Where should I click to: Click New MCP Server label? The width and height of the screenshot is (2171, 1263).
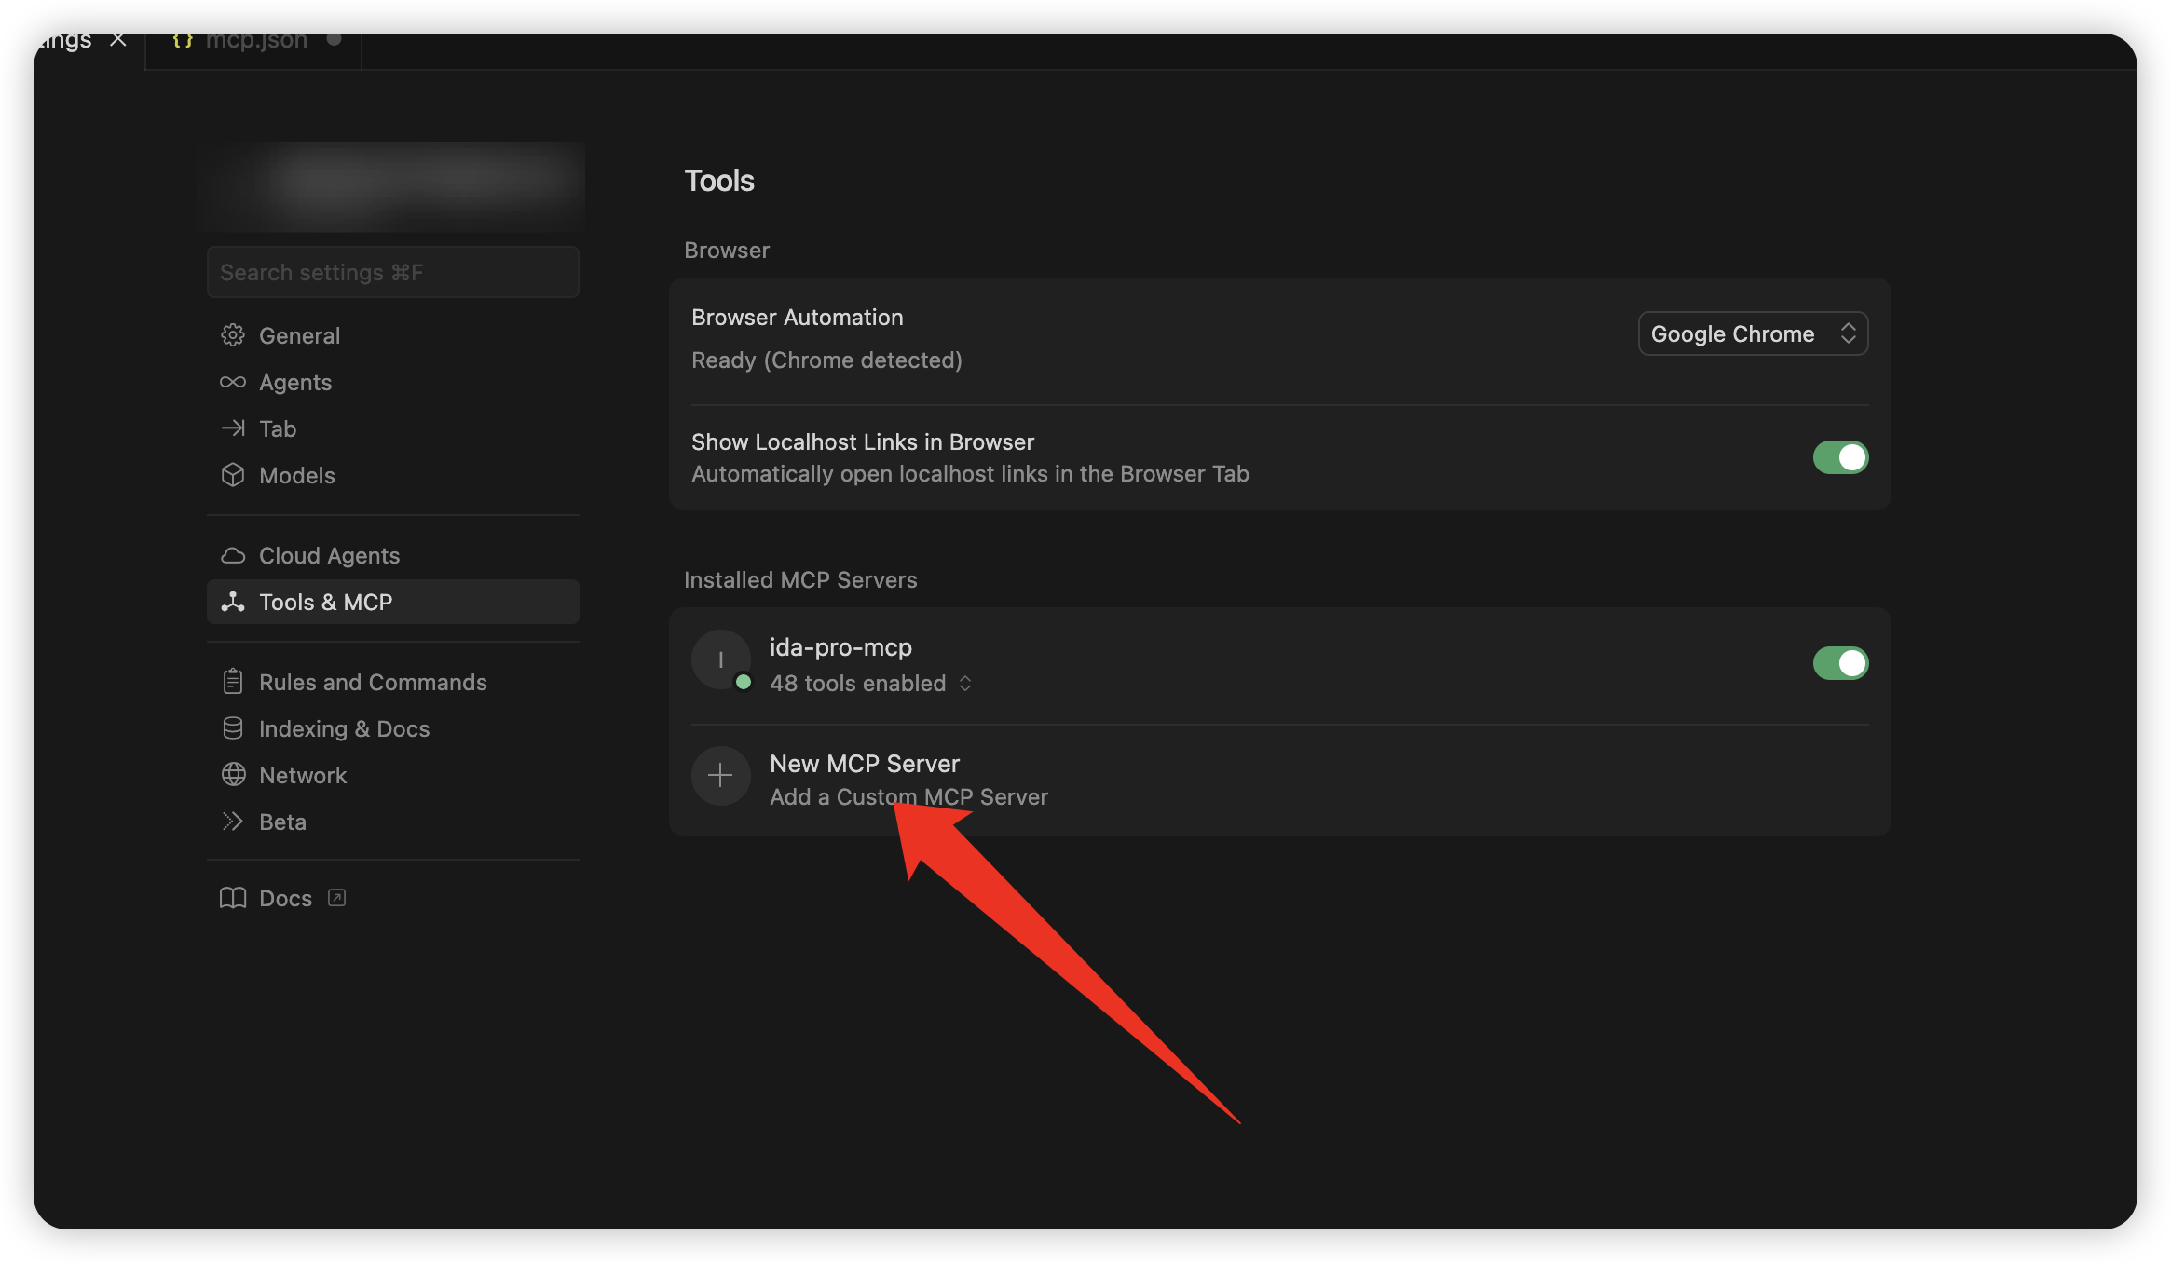click(x=864, y=764)
